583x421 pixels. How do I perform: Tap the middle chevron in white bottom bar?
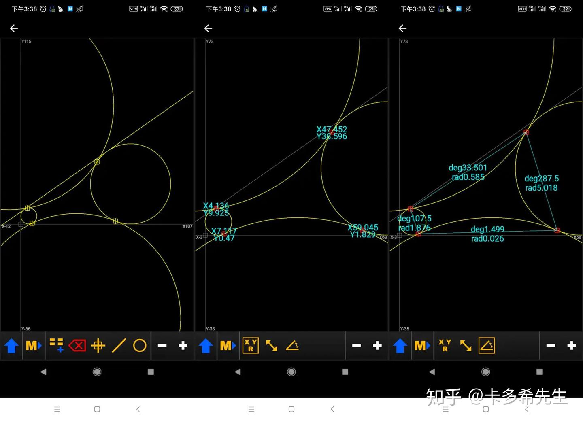tap(332, 409)
